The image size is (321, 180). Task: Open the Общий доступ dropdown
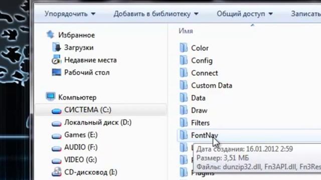point(245,14)
